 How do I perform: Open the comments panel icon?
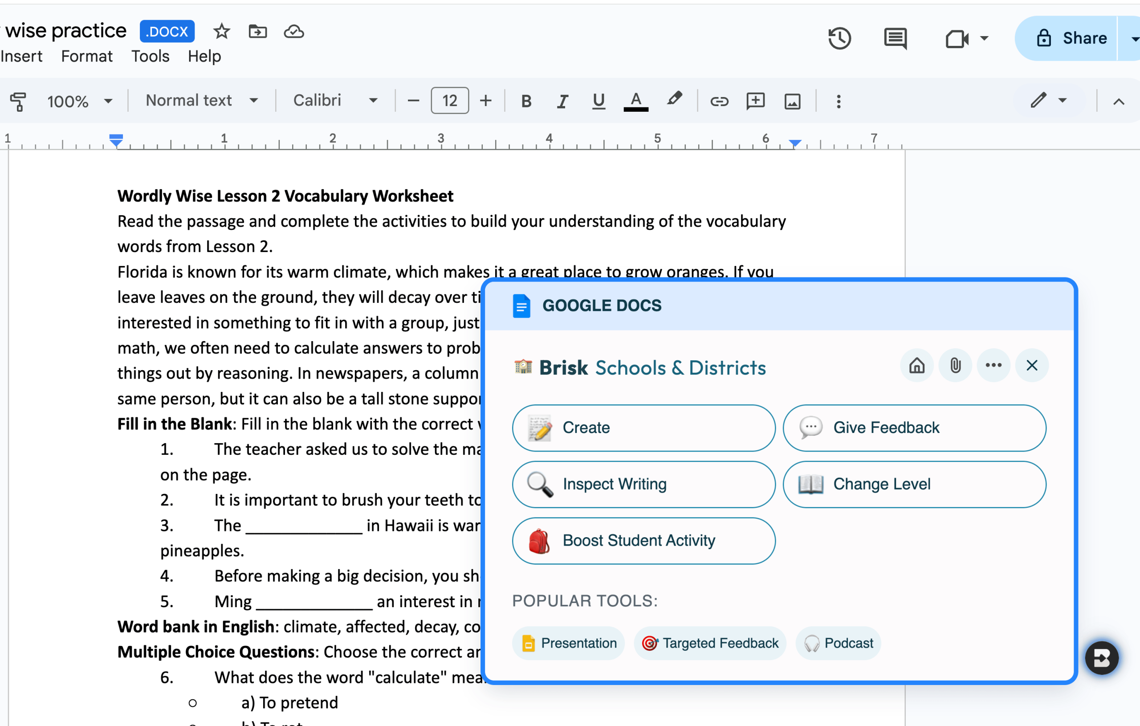[895, 38]
